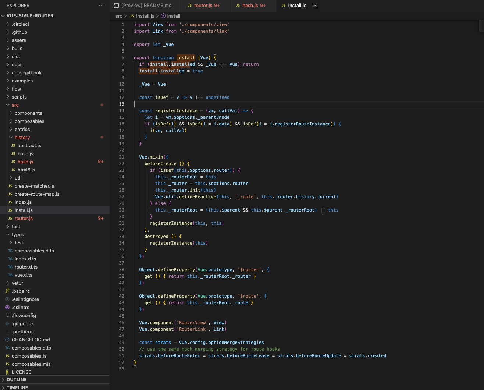
Task: Click 'strats.created' on line 51
Action: coord(368,356)
